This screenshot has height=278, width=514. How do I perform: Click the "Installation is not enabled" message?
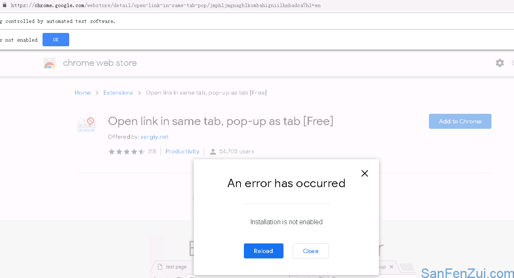pyautogui.click(x=286, y=222)
